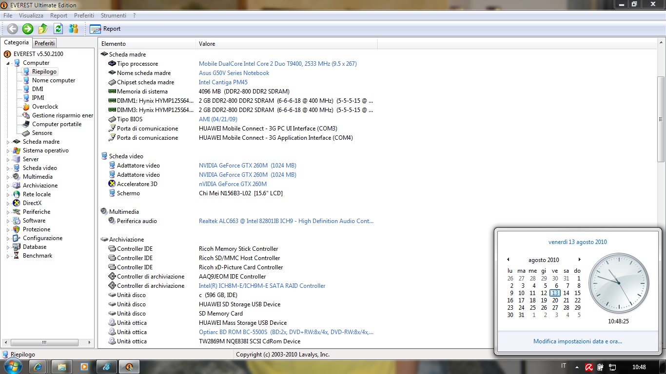Open the Asus G50V Series Notebook link

(234, 73)
